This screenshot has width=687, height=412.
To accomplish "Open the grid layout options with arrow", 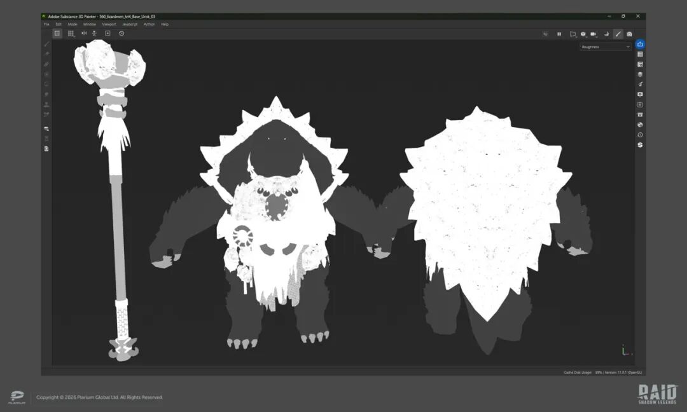I will pos(71,33).
